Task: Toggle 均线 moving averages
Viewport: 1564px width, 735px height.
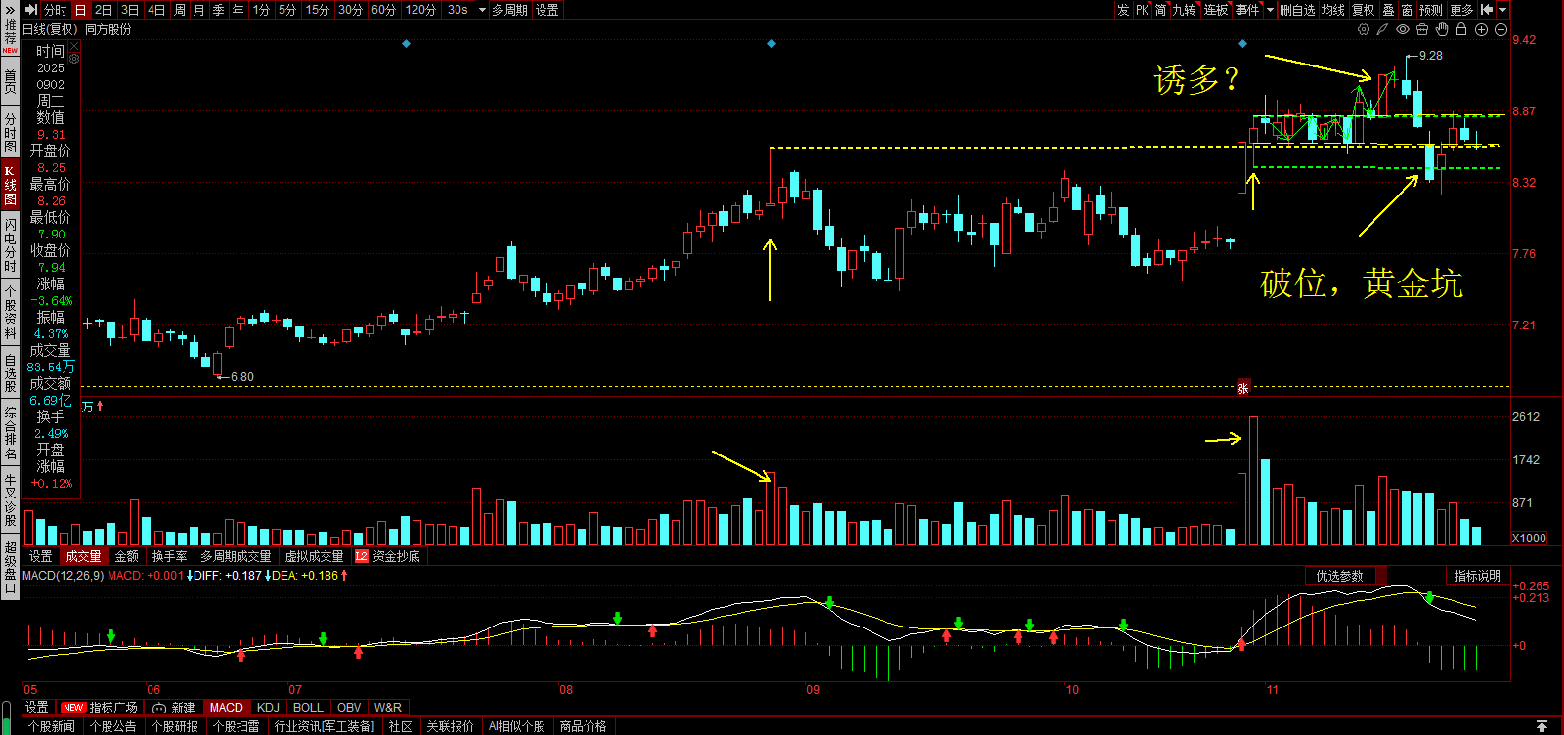Action: click(x=1332, y=10)
